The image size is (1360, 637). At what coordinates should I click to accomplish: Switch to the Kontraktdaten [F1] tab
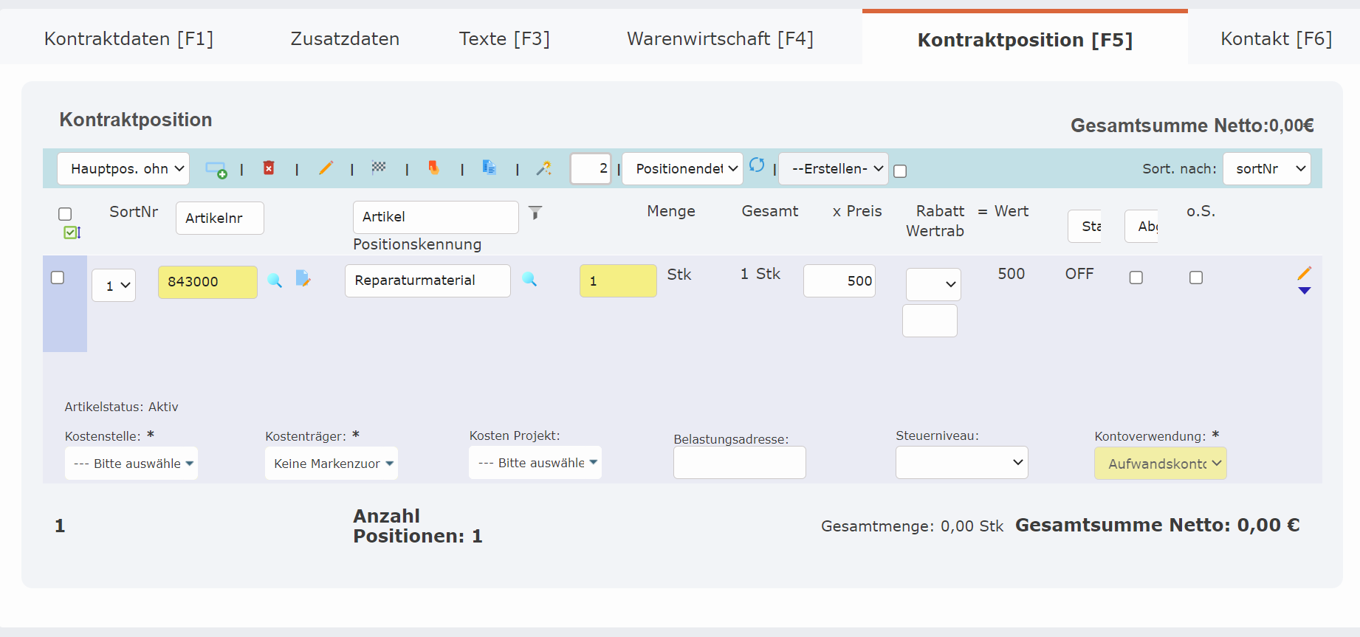(128, 38)
